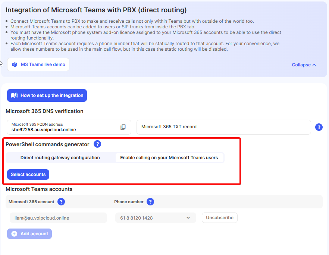Switch to Direct routing gateway configuration tab
The image size is (329, 255).
(60, 158)
